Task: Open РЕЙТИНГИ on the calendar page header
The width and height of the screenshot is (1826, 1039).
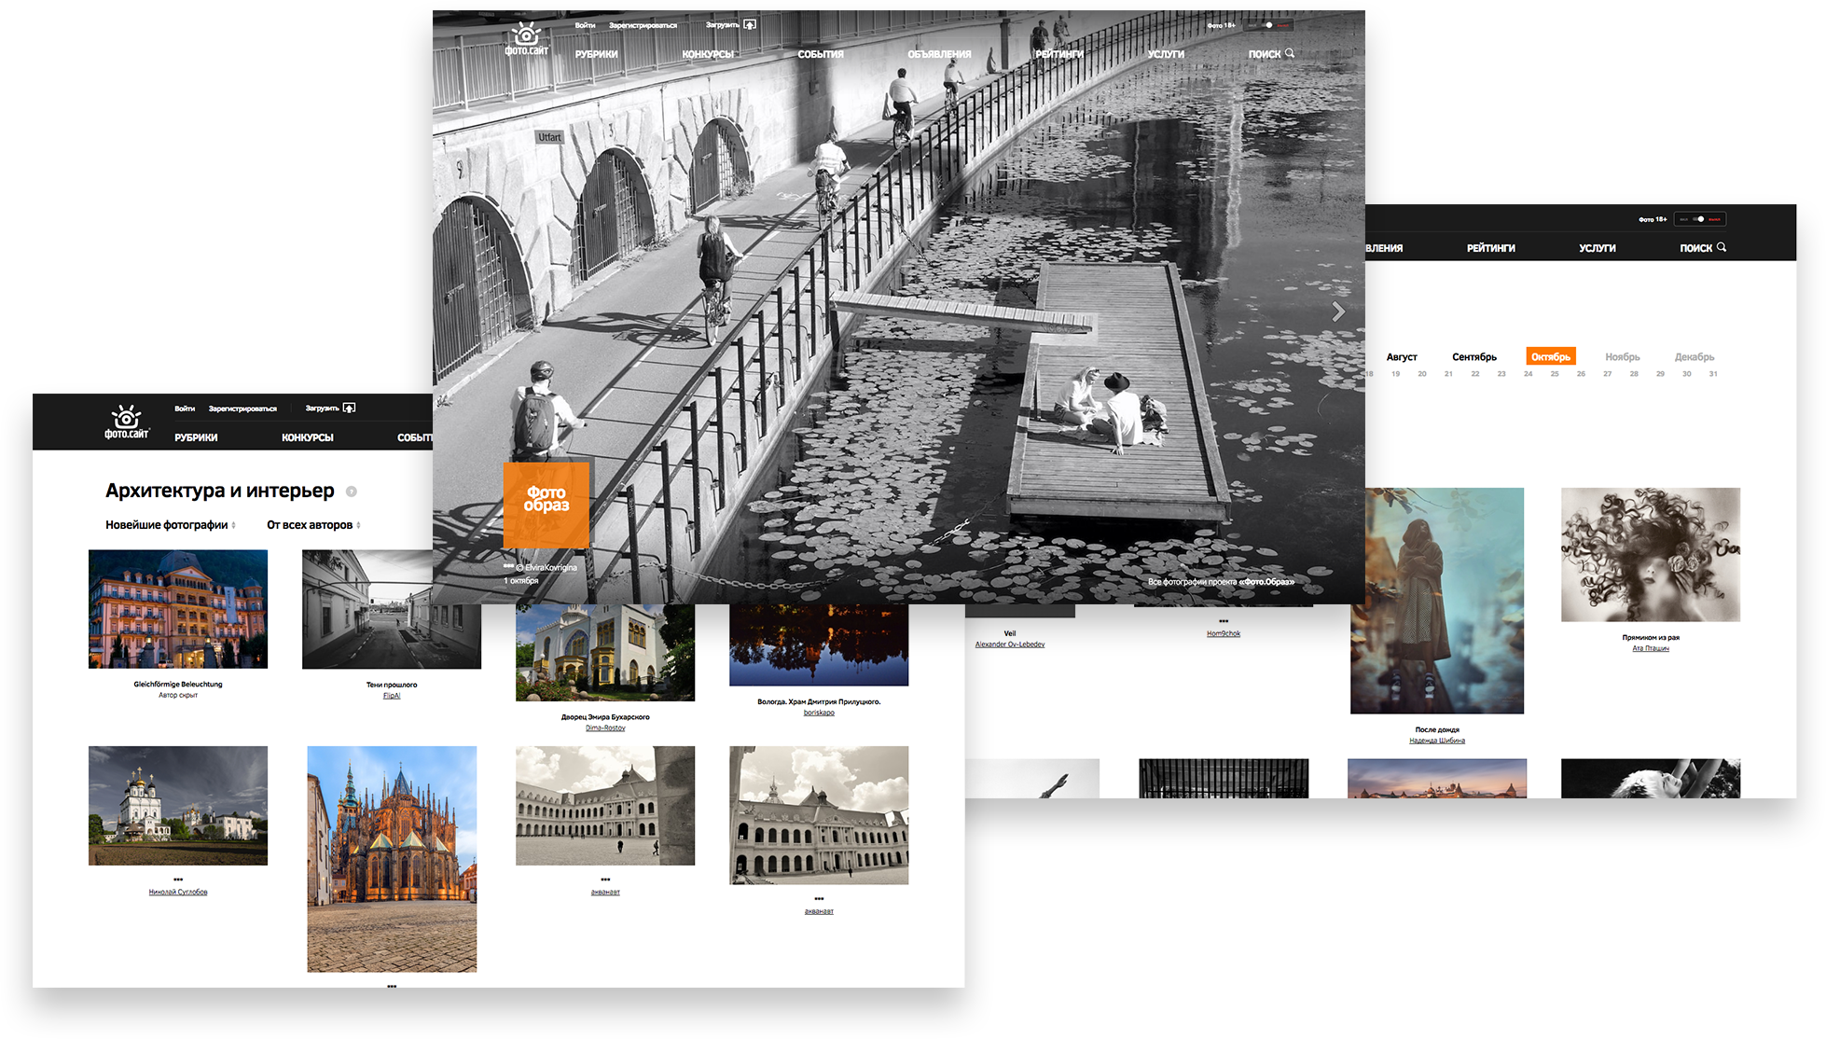Action: [1491, 248]
